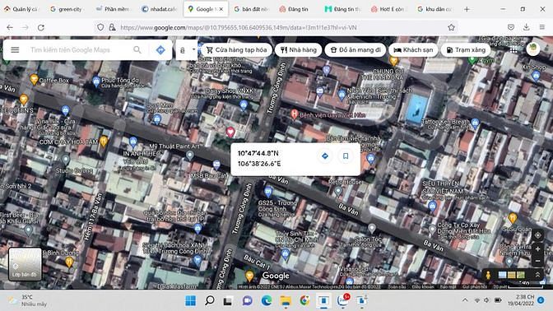Select the 'Đồ ăn mang đi' category chip

coord(355,49)
